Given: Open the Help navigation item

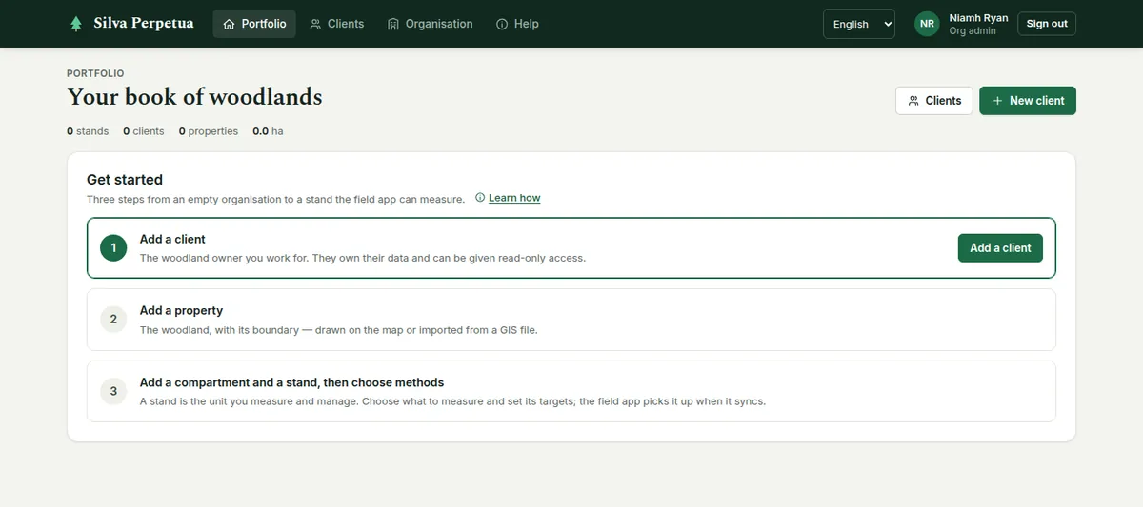Looking at the screenshot, I should [x=517, y=24].
